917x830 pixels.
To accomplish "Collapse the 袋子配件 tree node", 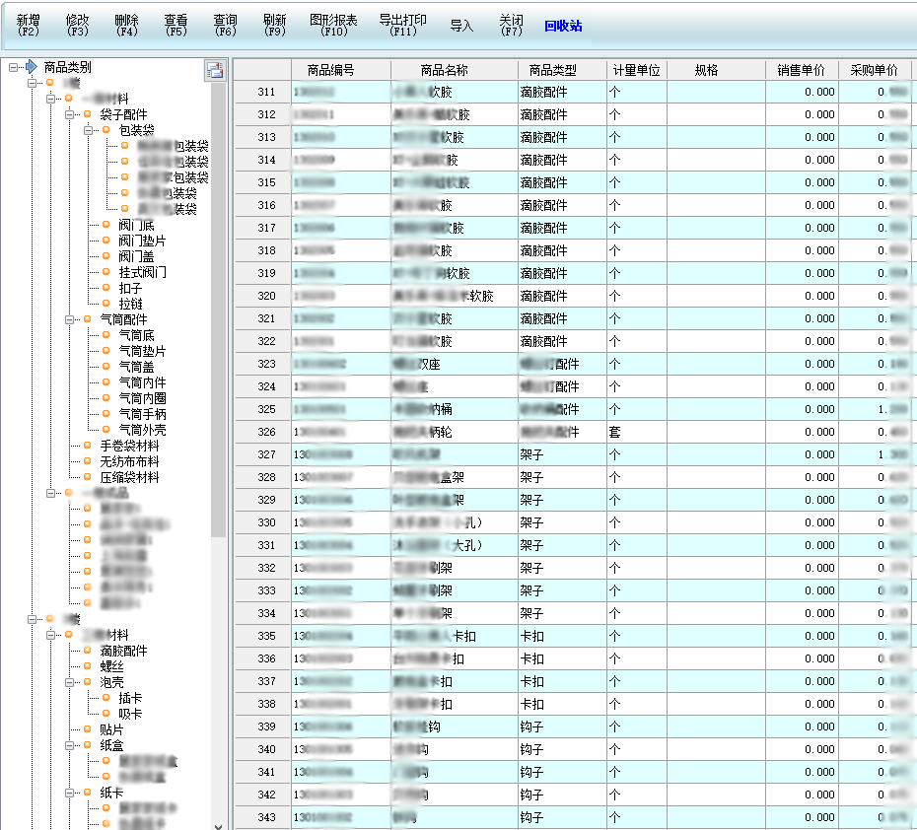I will (69, 114).
